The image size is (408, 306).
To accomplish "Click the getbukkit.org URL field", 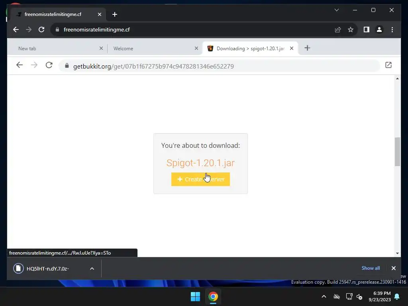I will click(219, 66).
